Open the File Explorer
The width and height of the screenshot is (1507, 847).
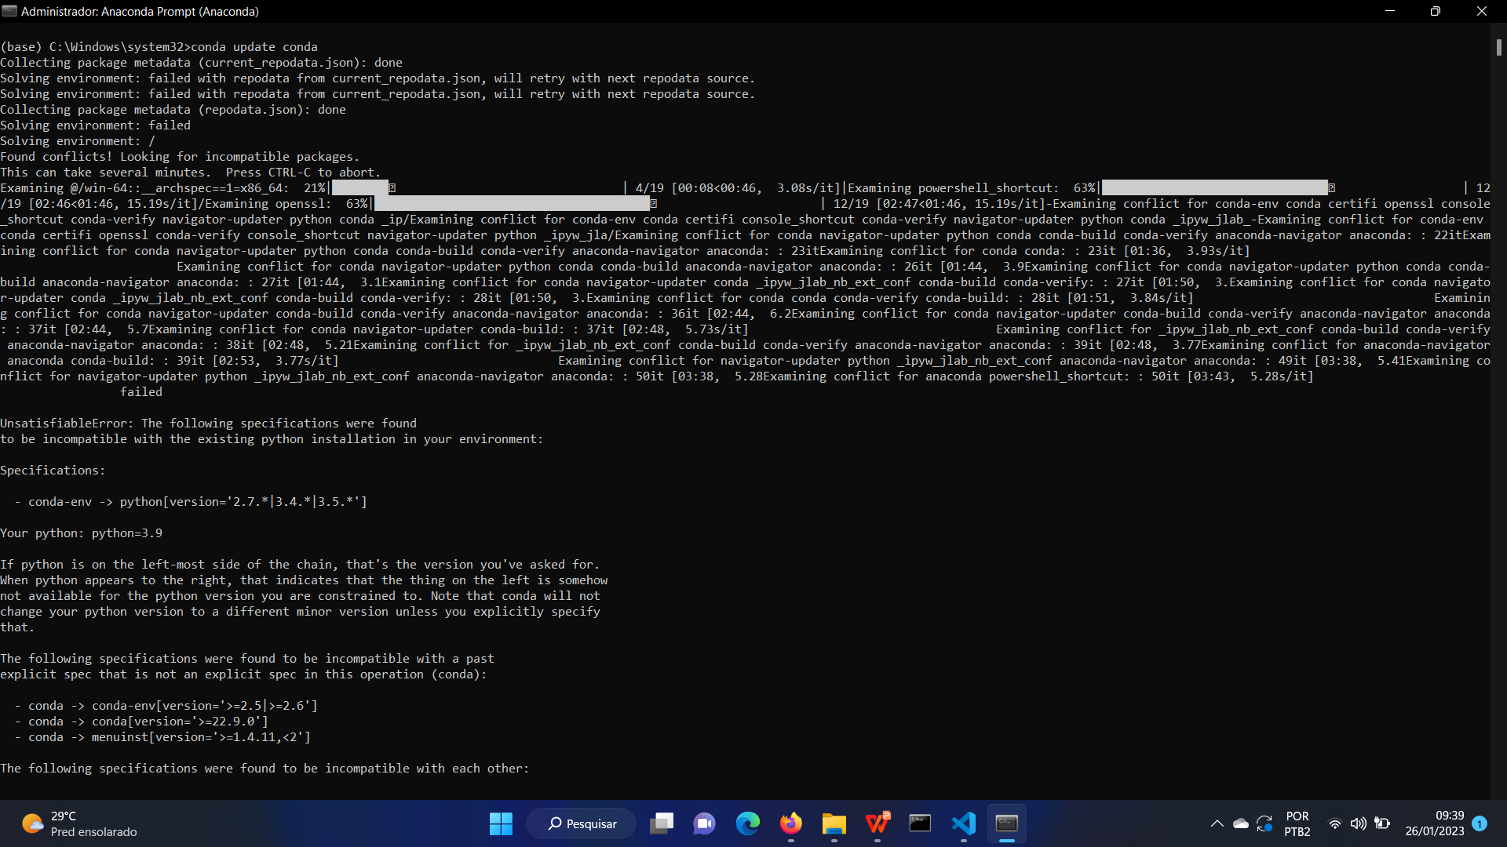(834, 823)
